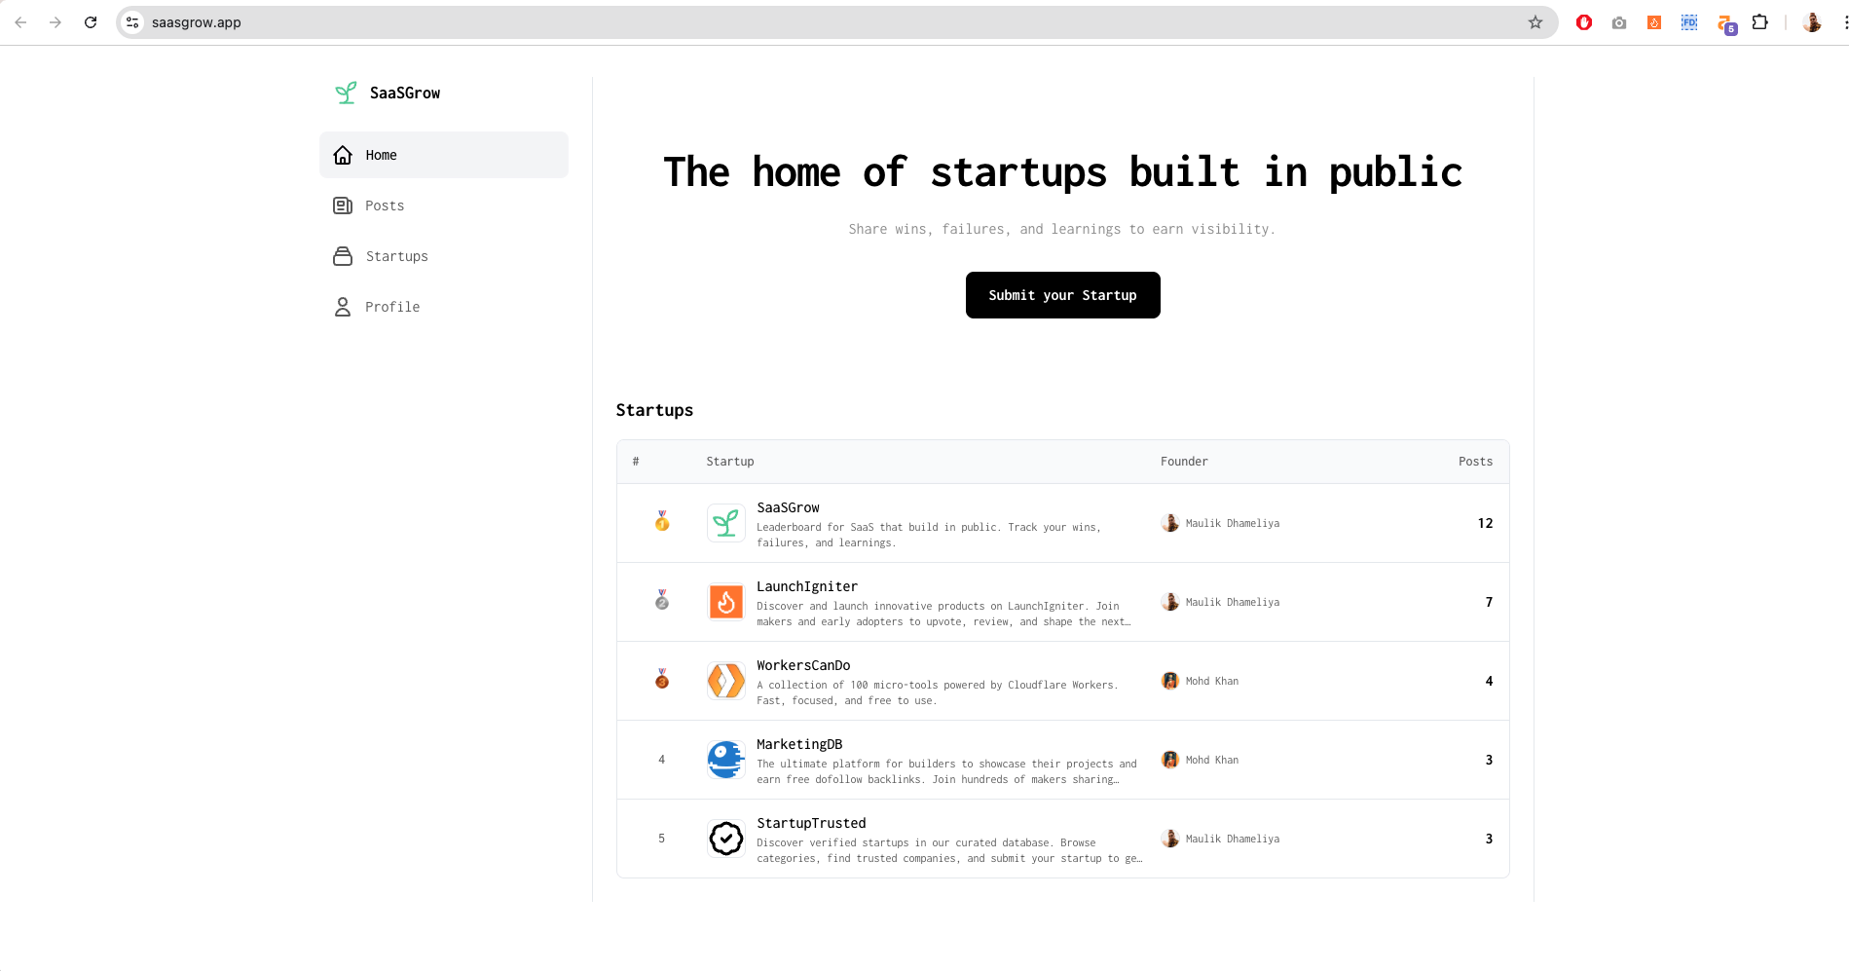The image size is (1849, 971).
Task: Go to Startups in the sidebar menu
Action: click(x=396, y=256)
